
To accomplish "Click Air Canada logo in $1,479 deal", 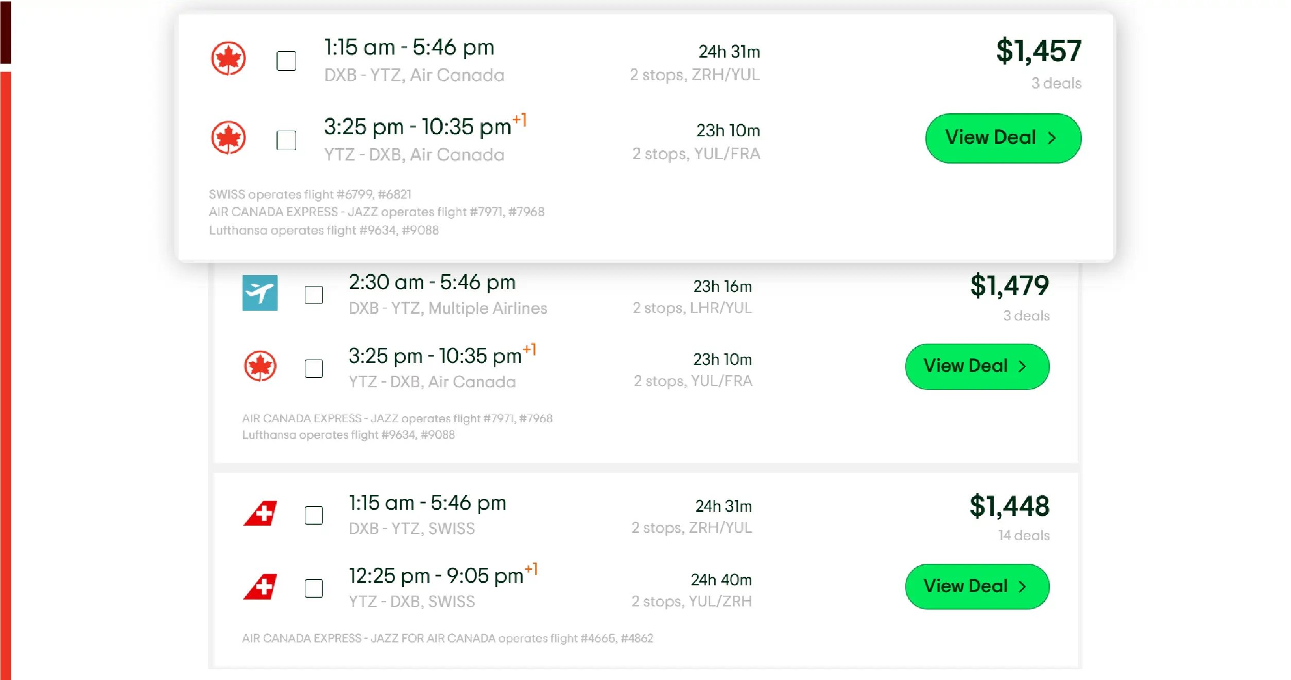I will point(260,366).
